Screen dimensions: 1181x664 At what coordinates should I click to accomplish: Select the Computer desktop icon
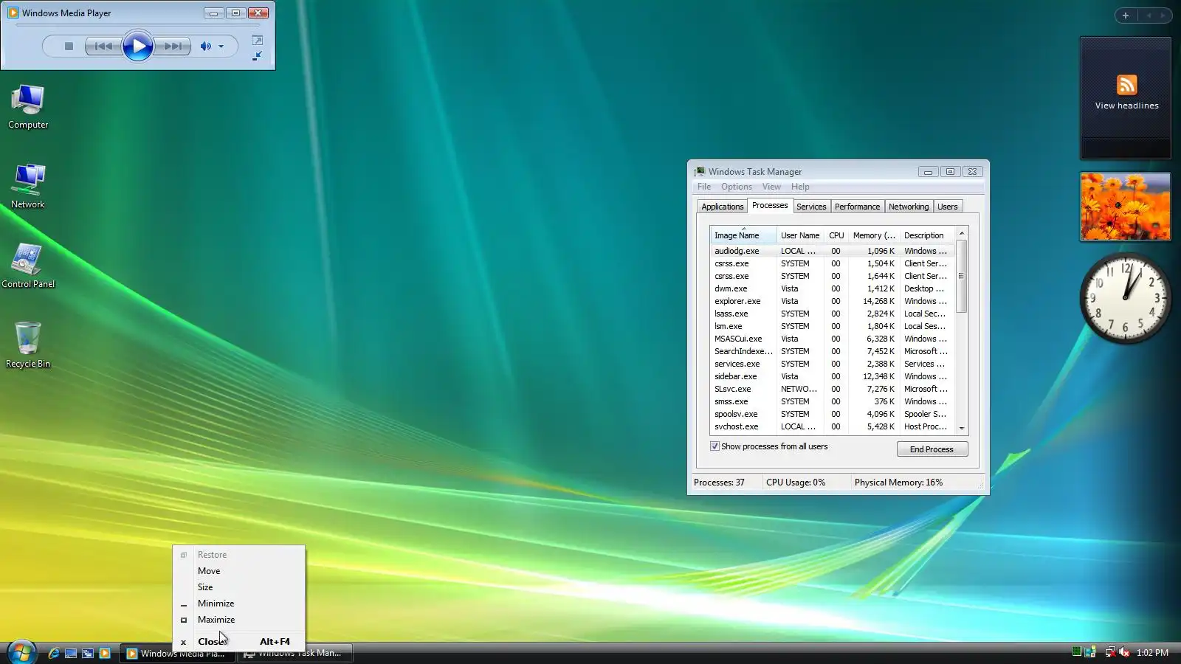point(28,107)
